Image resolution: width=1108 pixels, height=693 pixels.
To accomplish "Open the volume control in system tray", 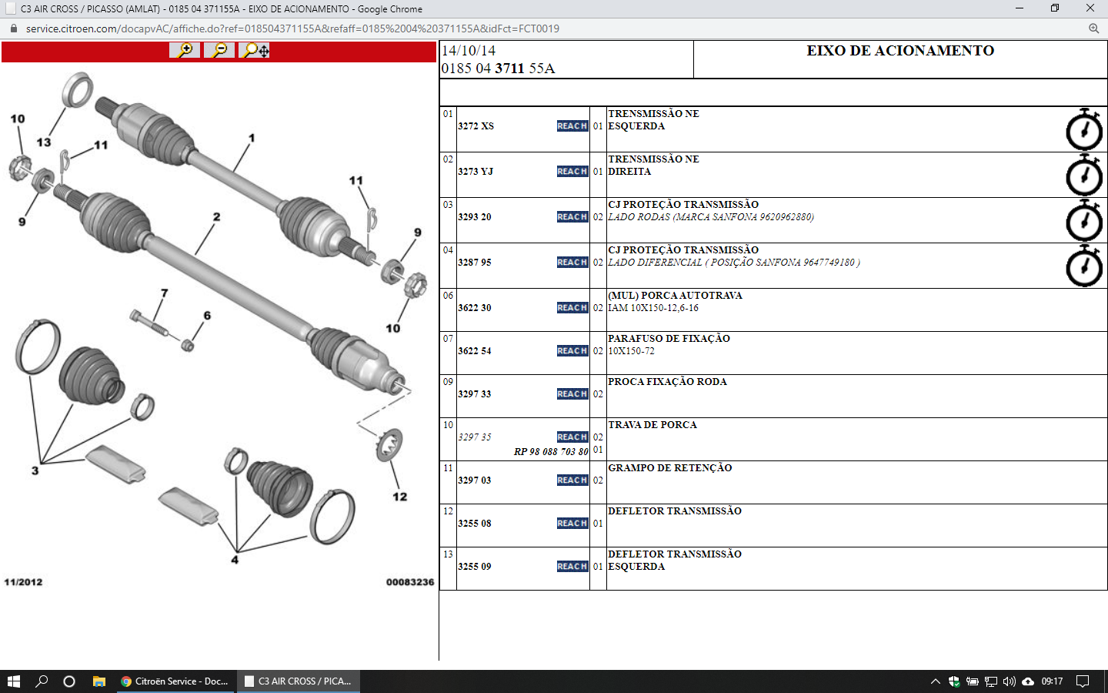I will 1009,681.
